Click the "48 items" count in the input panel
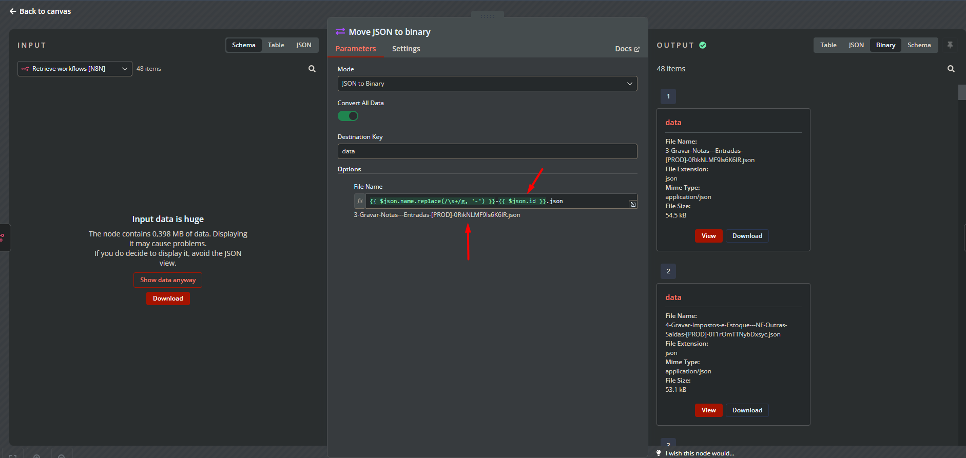 pos(149,69)
